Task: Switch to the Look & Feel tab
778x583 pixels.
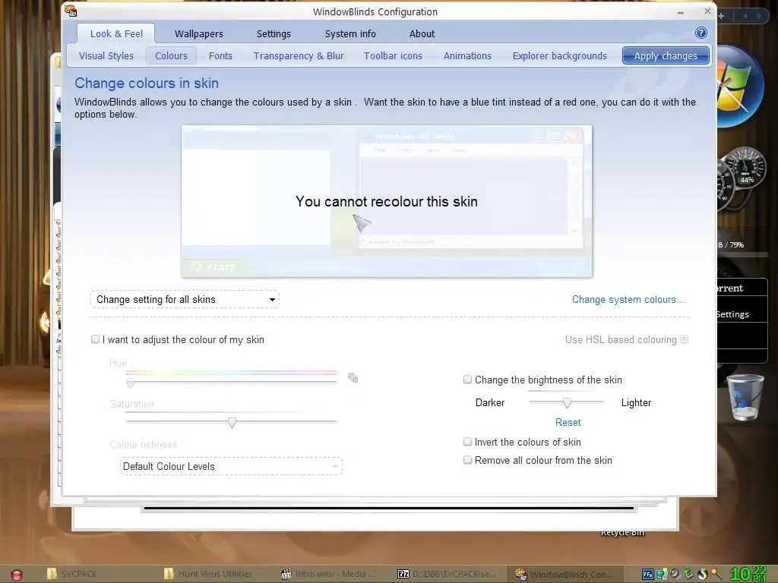Action: 116,33
